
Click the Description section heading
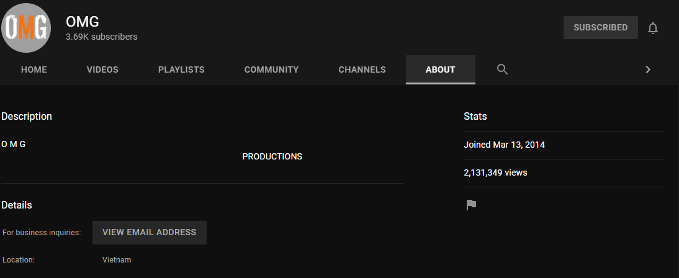coord(27,116)
